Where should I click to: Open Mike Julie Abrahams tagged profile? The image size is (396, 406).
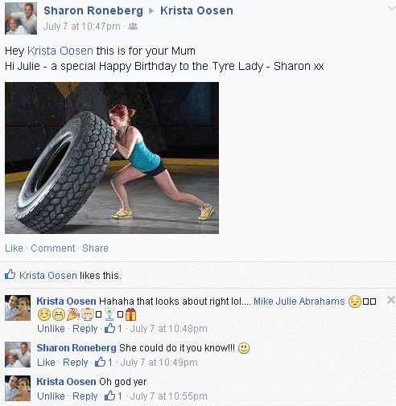[x=299, y=301]
